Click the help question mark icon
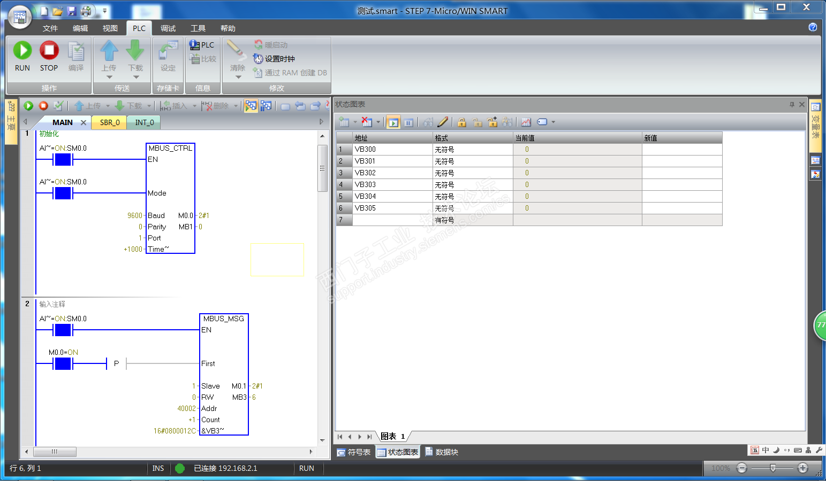This screenshot has height=481, width=826. tap(813, 27)
